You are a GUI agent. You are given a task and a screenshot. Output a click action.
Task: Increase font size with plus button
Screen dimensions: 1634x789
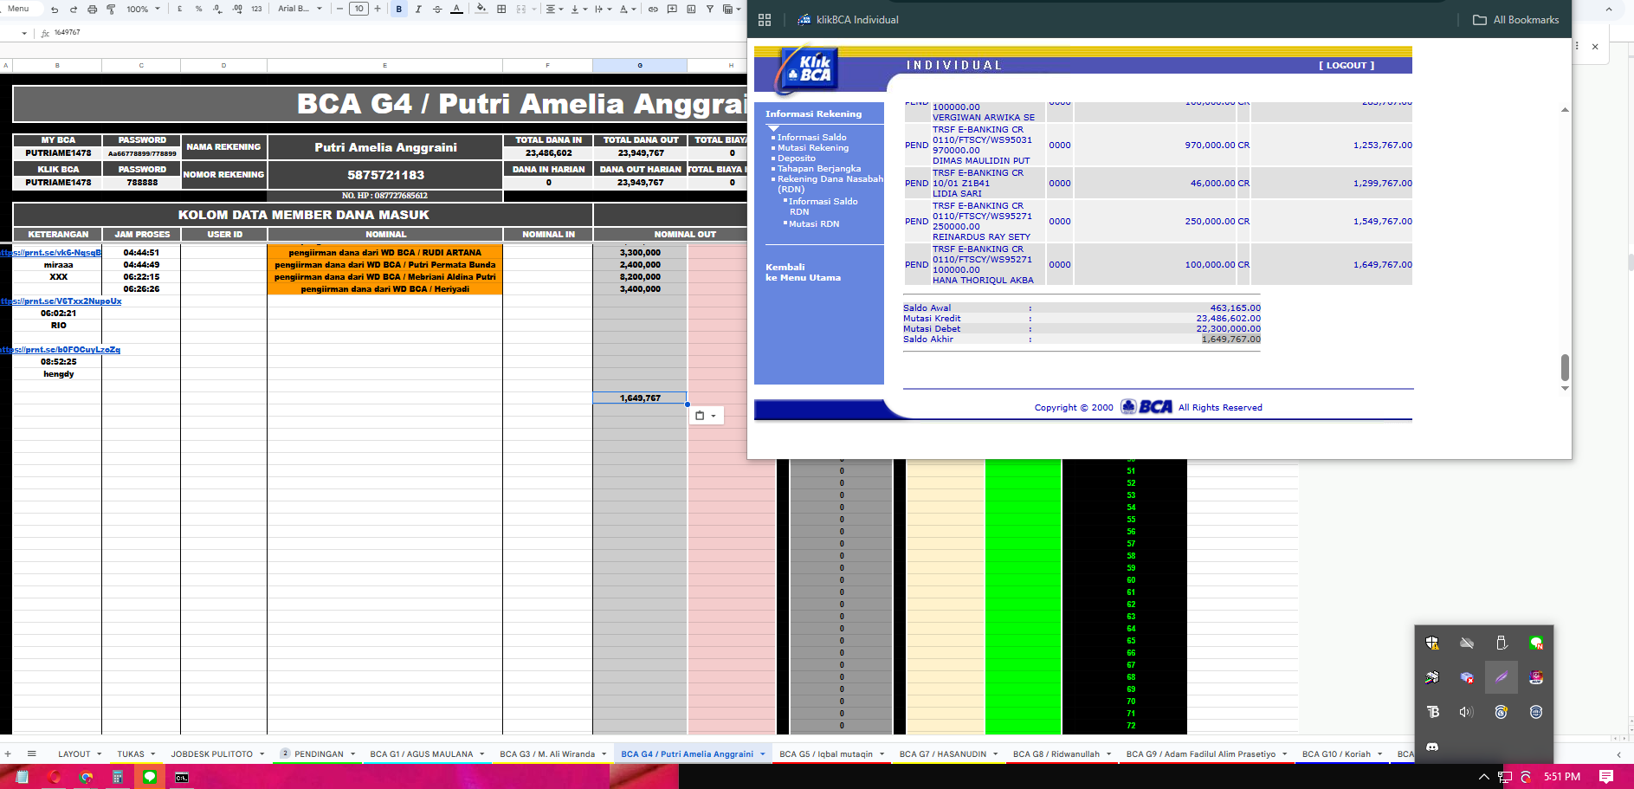378,9
